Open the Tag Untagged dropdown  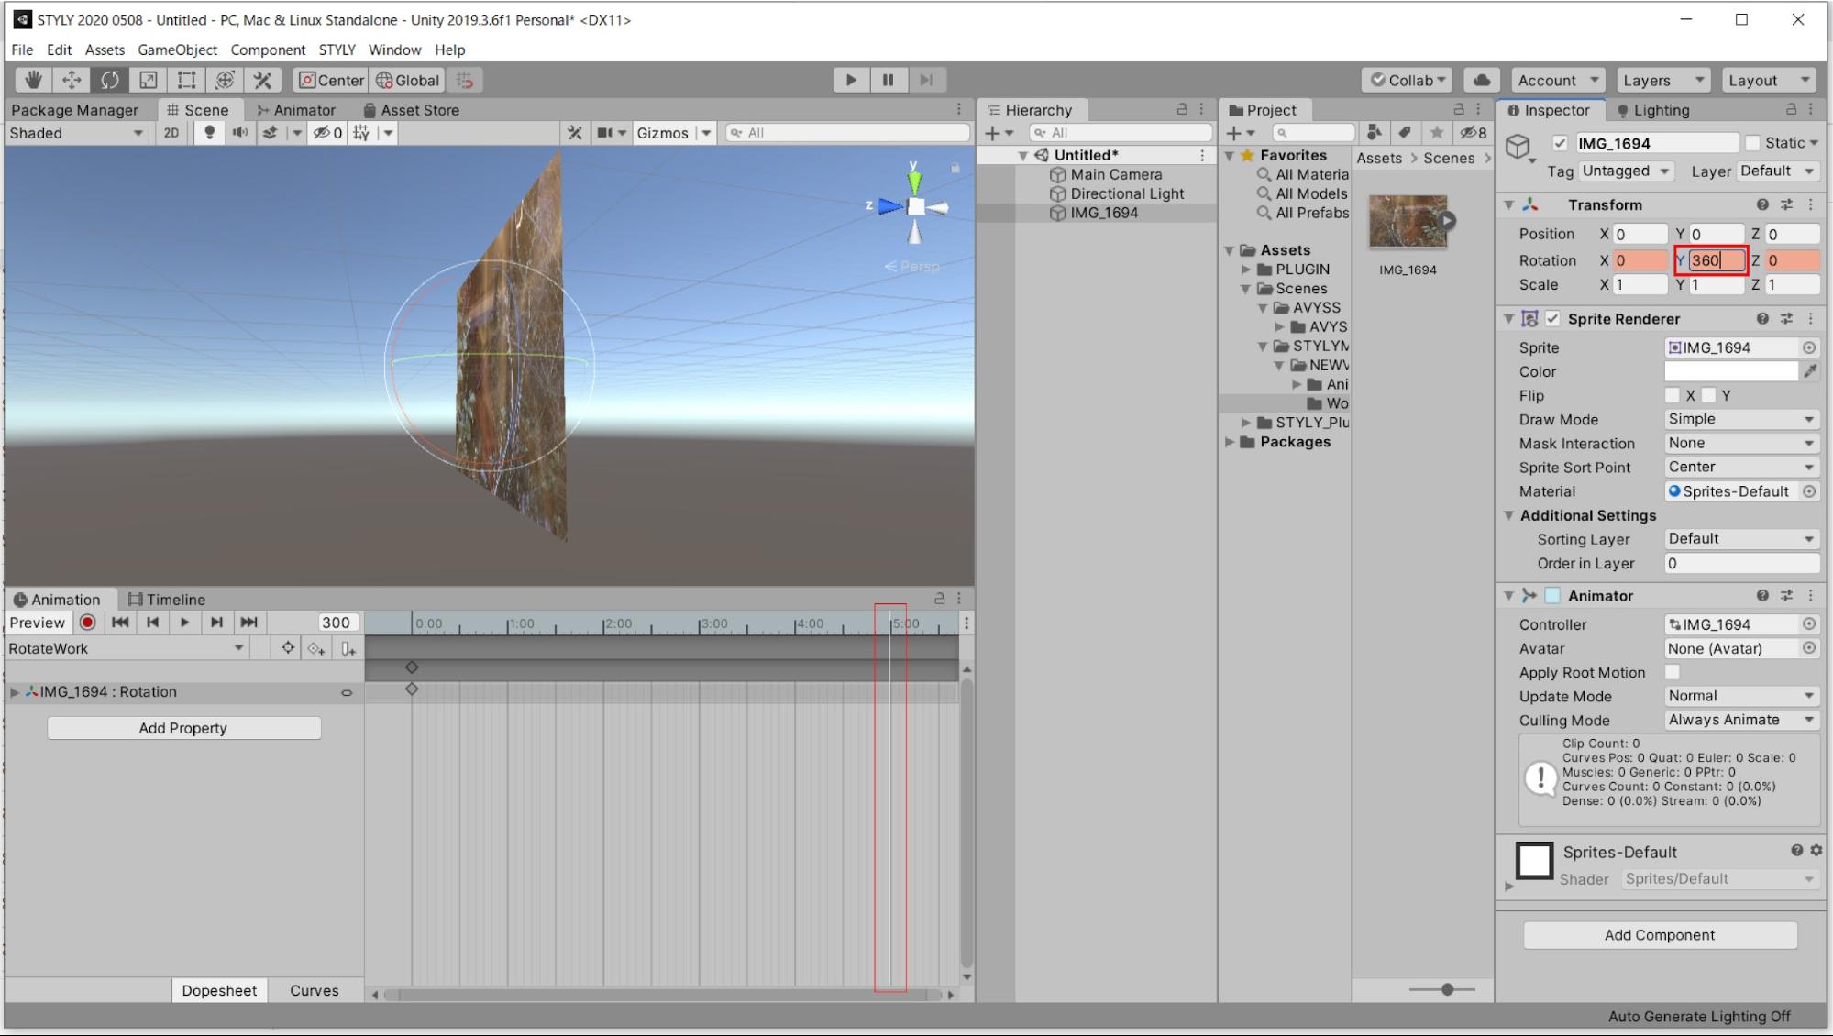[x=1625, y=171]
